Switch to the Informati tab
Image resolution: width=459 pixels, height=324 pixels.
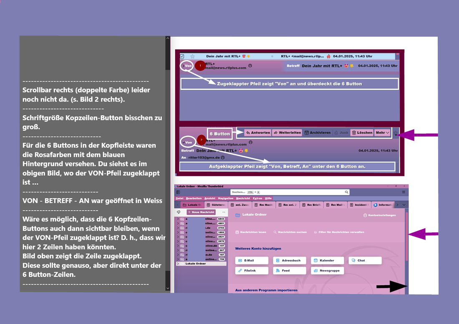[x=383, y=205]
